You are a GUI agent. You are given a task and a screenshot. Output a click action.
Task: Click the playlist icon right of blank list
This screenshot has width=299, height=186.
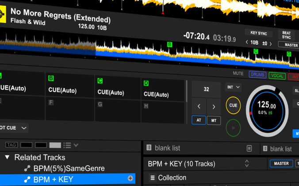coord(249,148)
